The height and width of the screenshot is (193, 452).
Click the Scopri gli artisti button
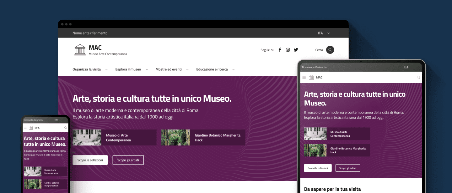(128, 160)
